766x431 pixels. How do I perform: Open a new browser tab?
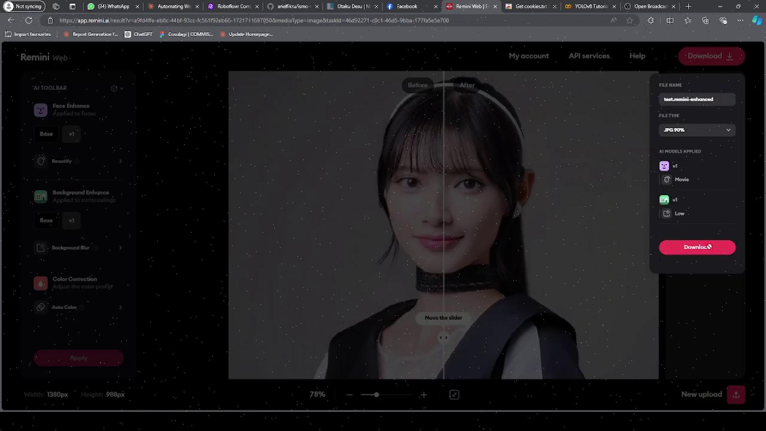688,6
